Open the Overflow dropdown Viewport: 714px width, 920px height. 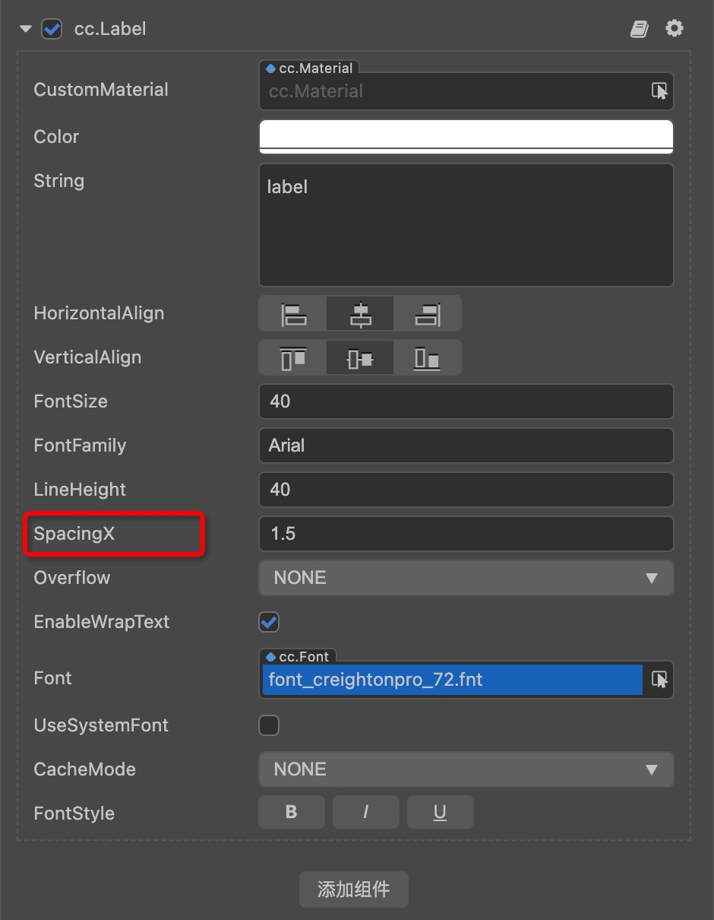click(466, 578)
